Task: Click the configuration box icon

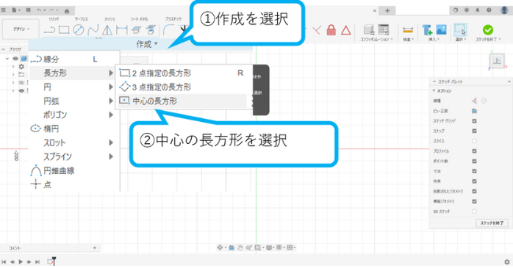Action: [369, 30]
